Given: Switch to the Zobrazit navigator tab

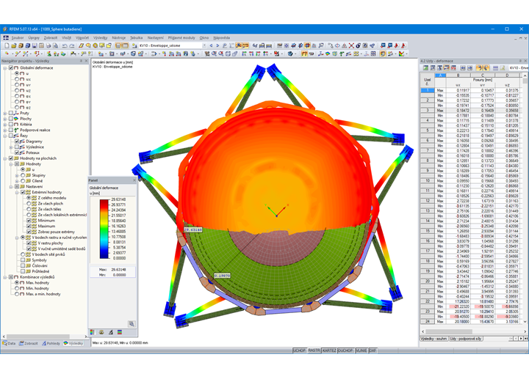Looking at the screenshot, I should (29, 343).
